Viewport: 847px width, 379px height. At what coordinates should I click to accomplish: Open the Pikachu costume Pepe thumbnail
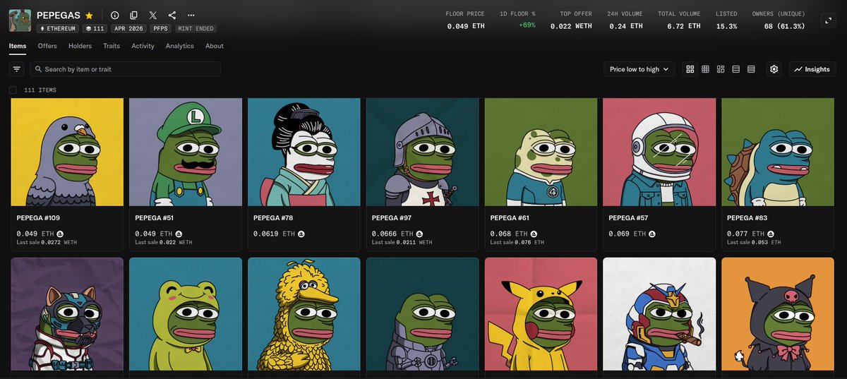(541, 314)
